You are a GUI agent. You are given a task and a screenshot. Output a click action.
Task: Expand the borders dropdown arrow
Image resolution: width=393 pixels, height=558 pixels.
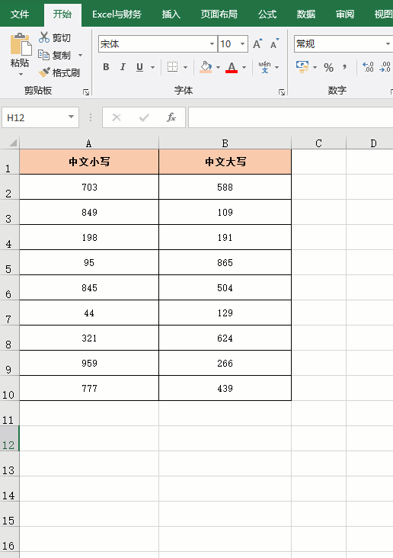point(185,67)
